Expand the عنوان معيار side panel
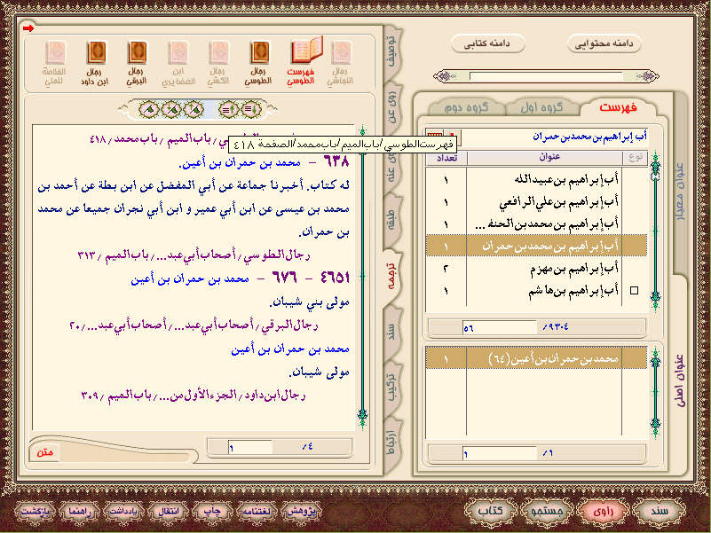Screen dimensions: 711x533 pyautogui.click(x=680, y=191)
